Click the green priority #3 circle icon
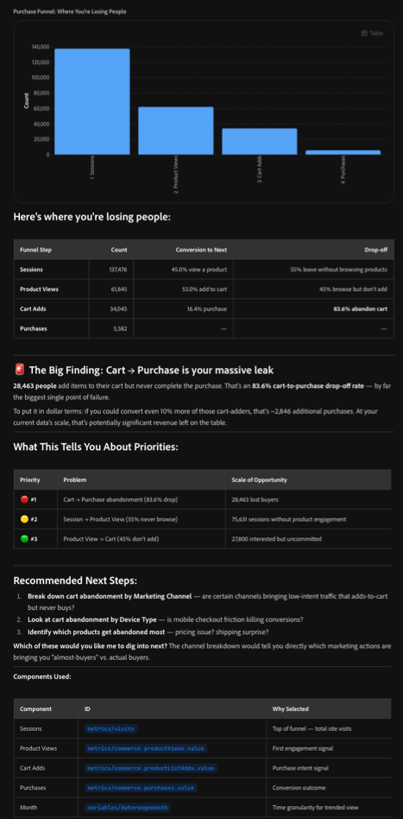The width and height of the screenshot is (403, 819). [x=24, y=538]
